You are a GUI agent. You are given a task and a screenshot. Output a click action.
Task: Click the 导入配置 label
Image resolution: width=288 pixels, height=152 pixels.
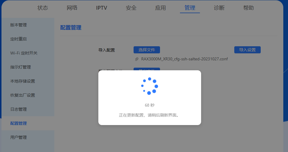(x=107, y=50)
